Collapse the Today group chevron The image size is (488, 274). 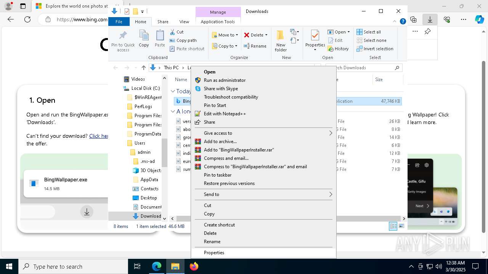tap(173, 91)
